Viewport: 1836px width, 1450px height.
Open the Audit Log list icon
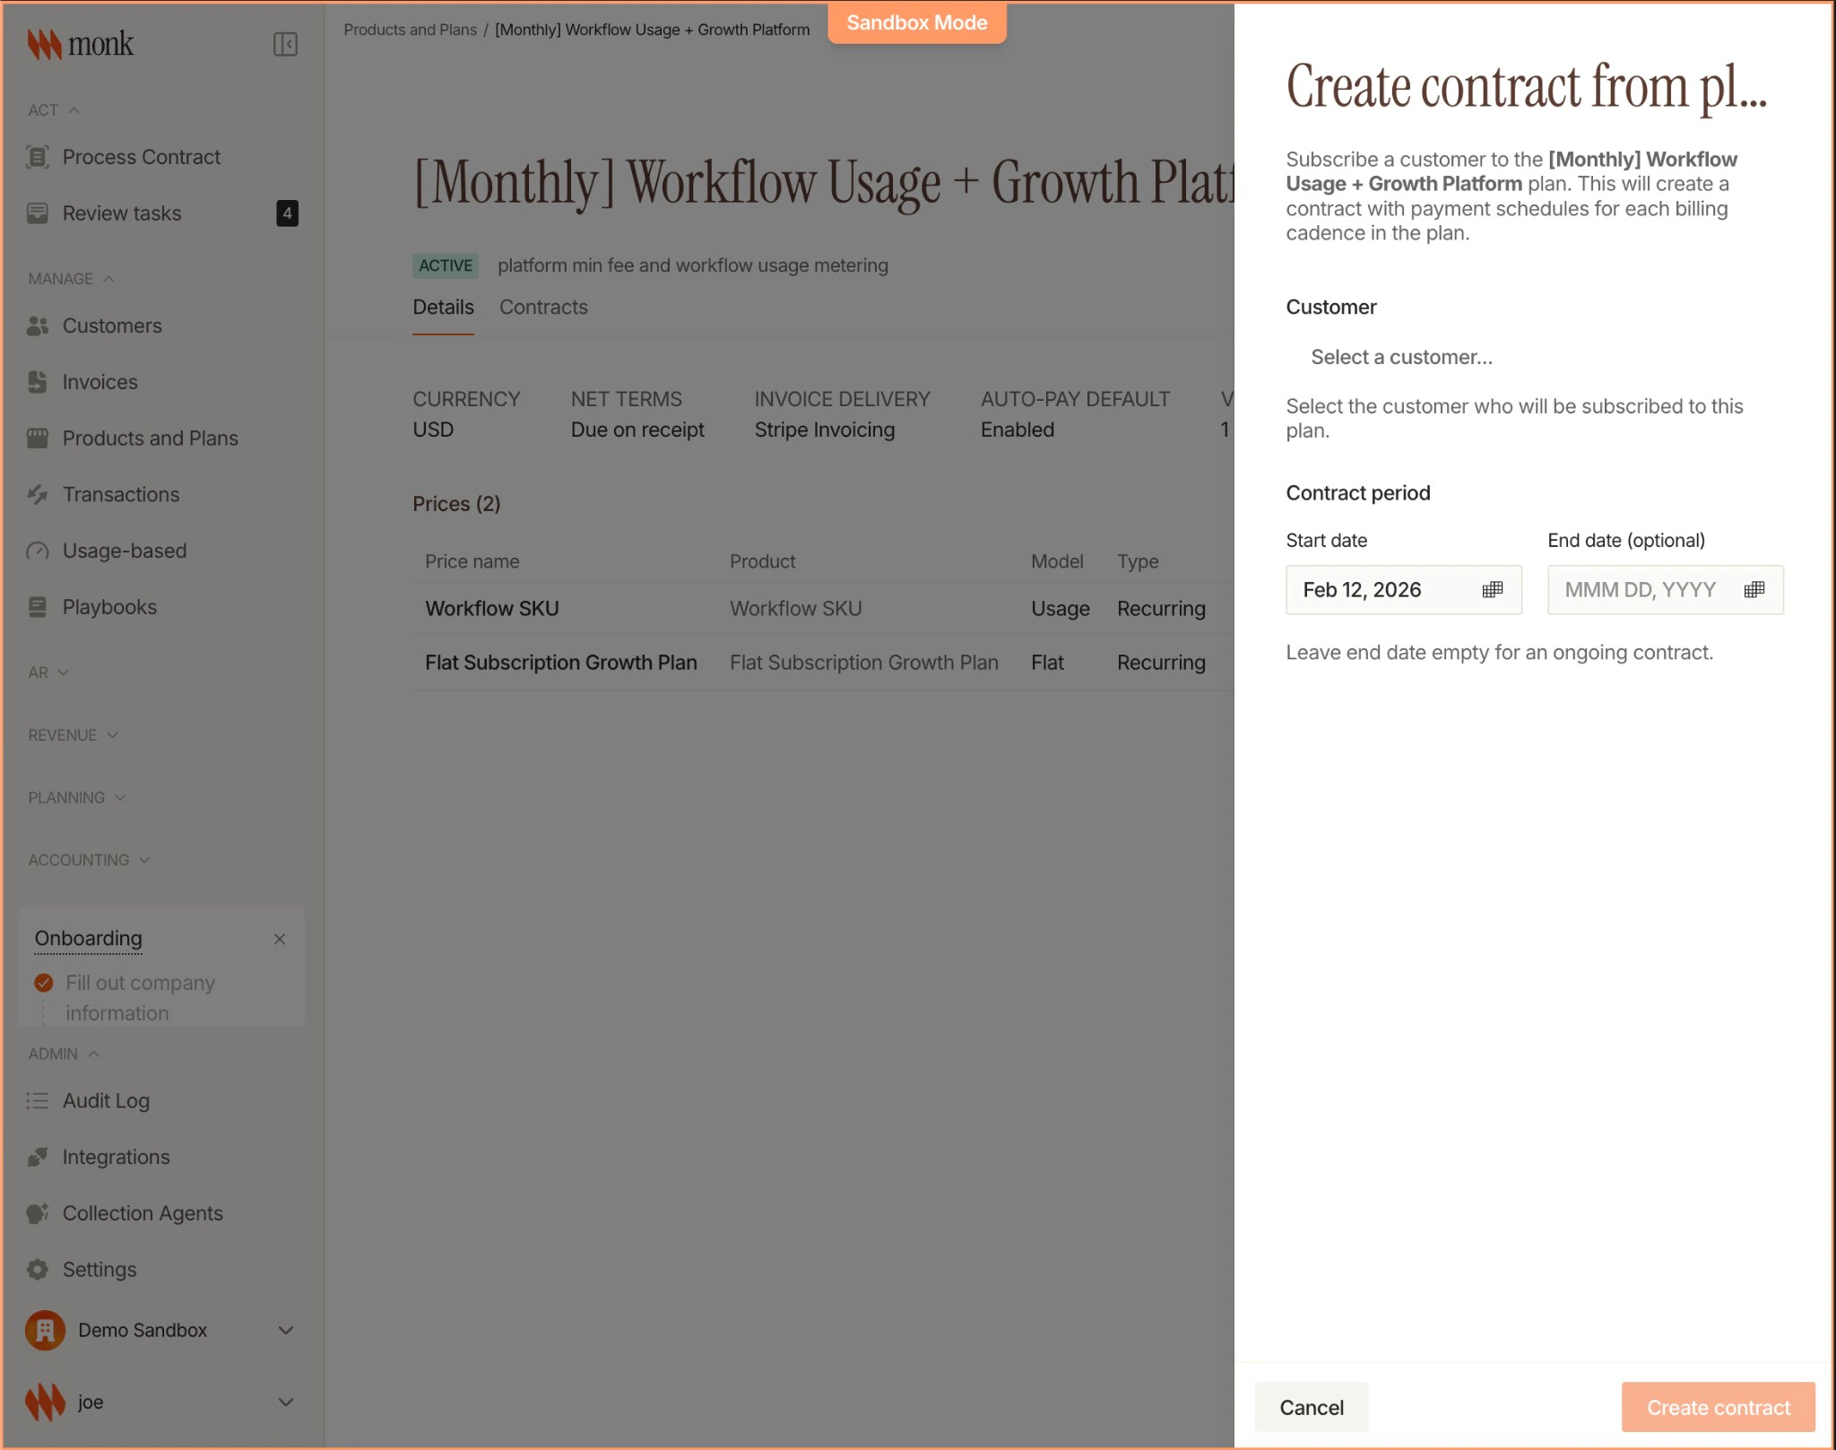(x=37, y=1100)
